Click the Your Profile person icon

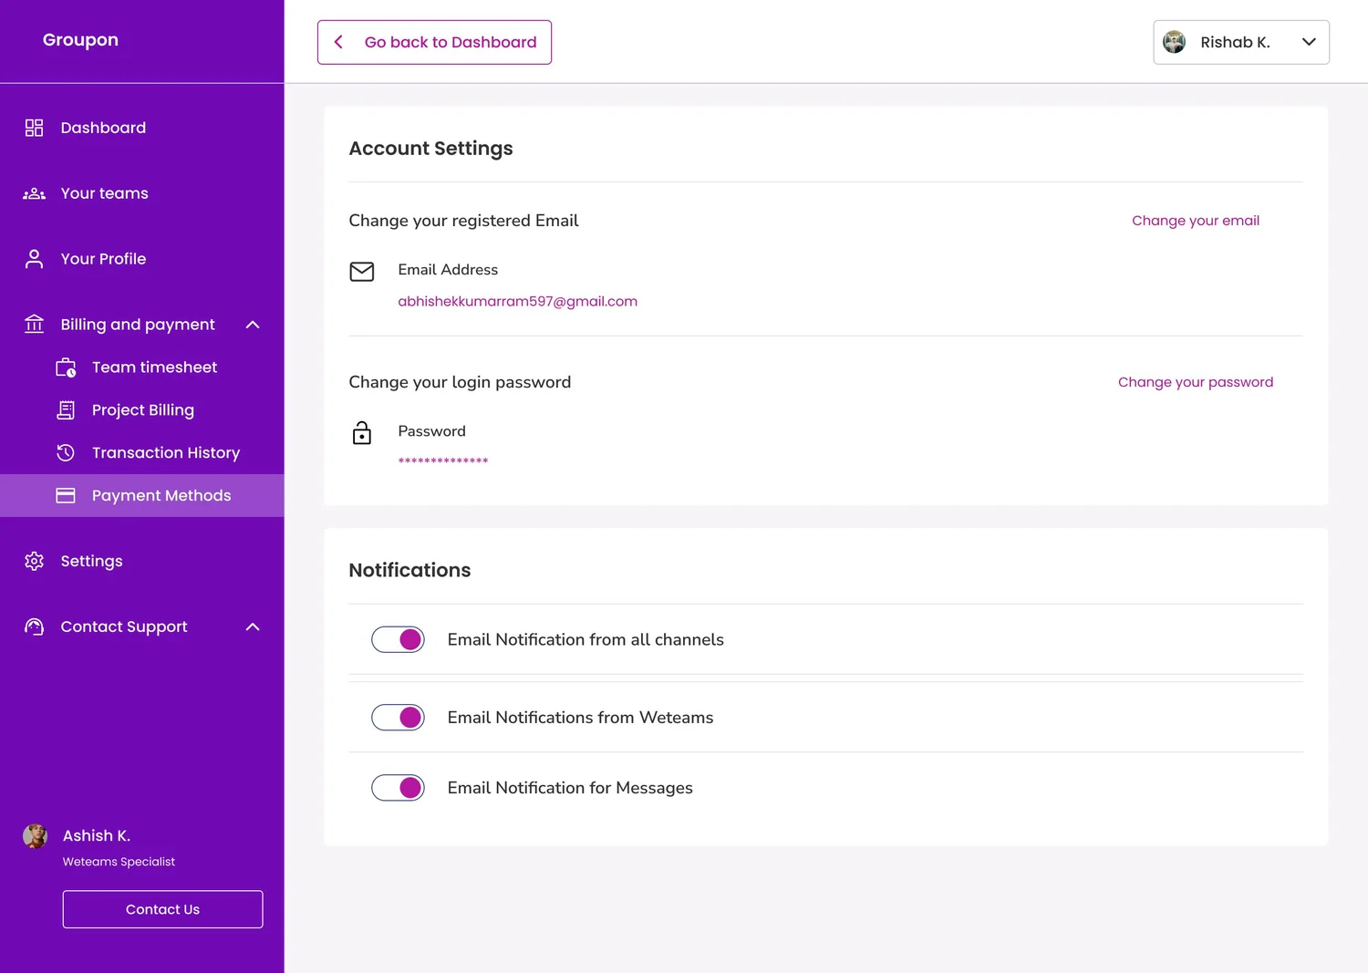pyautogui.click(x=34, y=259)
